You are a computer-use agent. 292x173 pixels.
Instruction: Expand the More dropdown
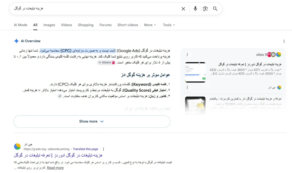(150, 25)
